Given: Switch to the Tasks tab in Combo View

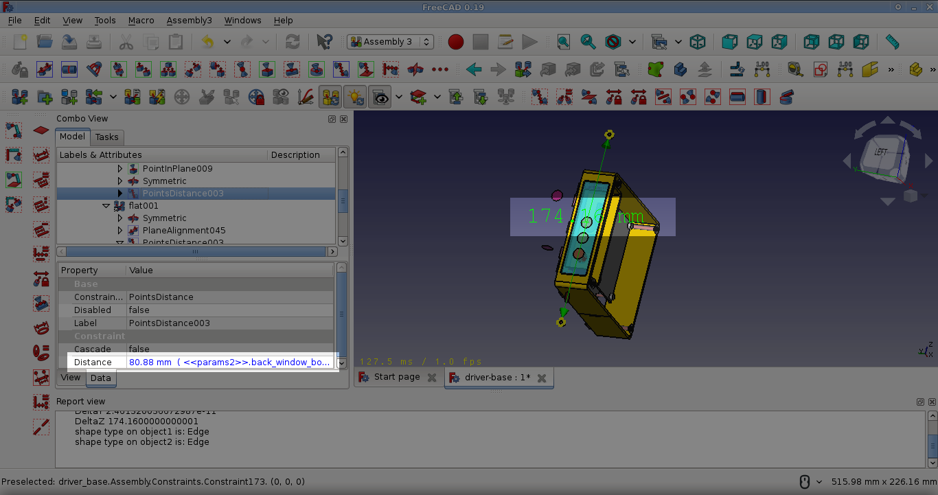Looking at the screenshot, I should click(107, 137).
